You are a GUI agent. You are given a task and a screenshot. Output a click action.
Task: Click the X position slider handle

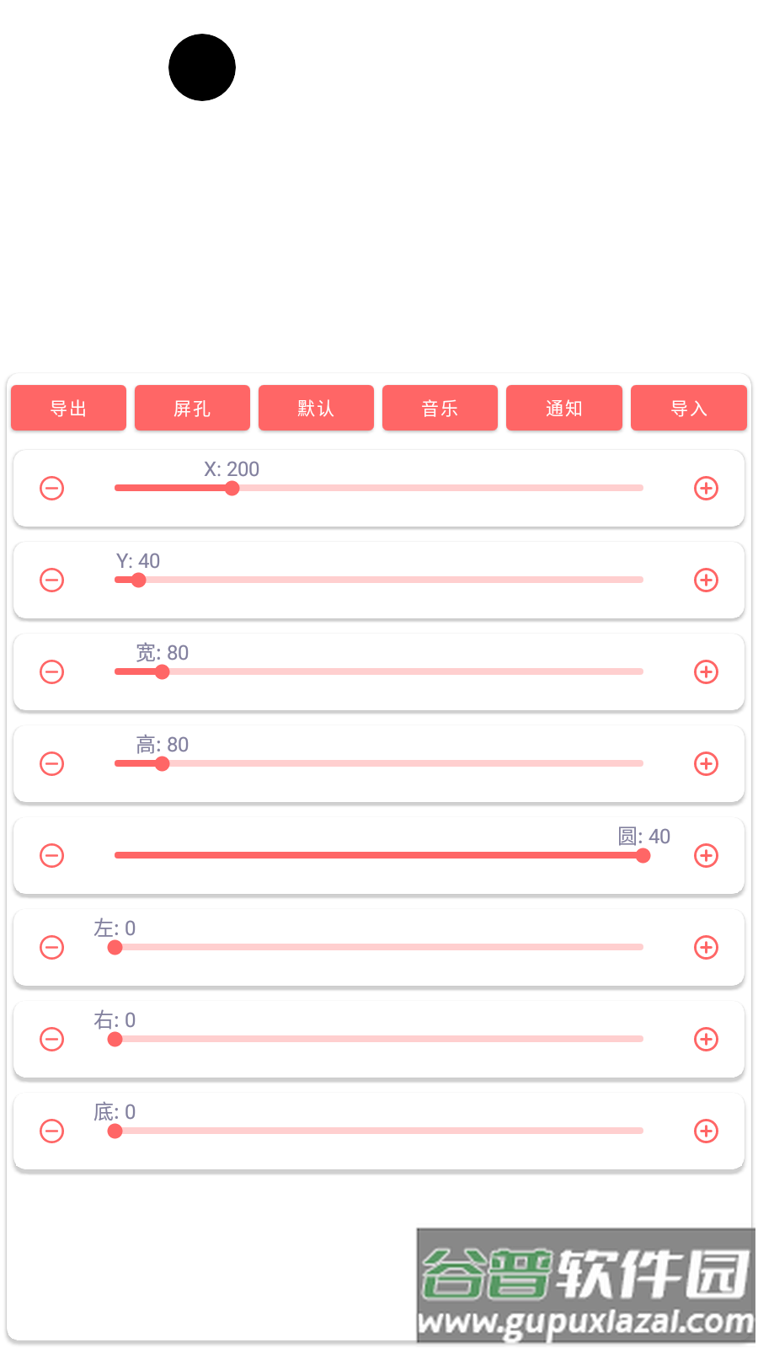(232, 489)
